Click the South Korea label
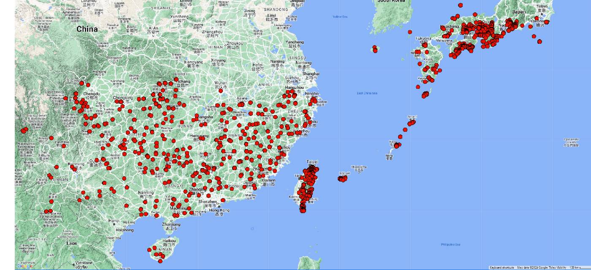The width and height of the screenshot is (591, 270). point(391,1)
